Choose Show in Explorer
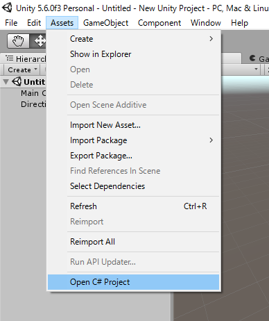 tap(133, 54)
